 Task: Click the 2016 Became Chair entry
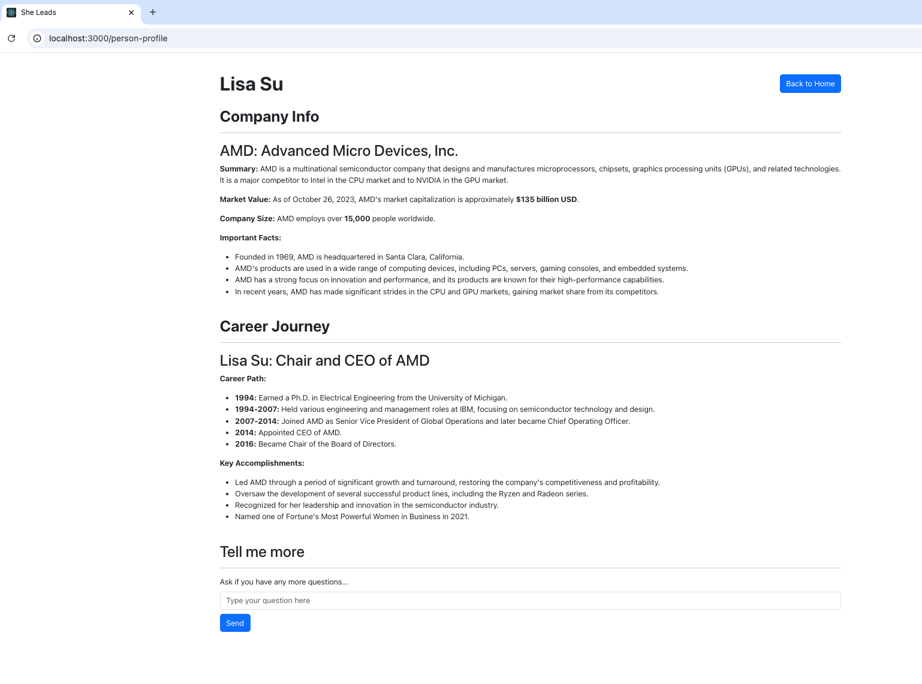(x=315, y=444)
